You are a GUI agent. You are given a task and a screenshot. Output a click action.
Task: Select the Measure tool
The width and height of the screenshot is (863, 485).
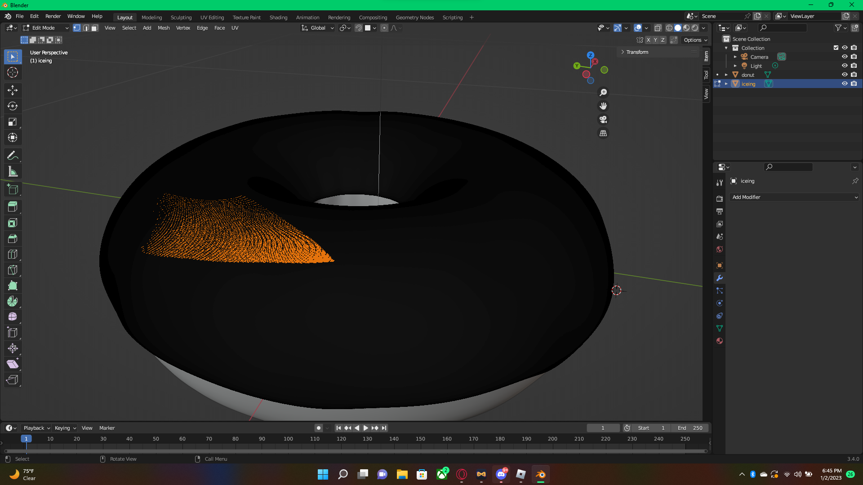pos(13,172)
